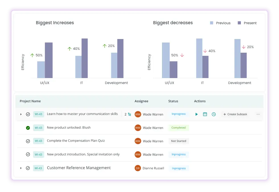Sort by the Status column header

(x=173, y=101)
